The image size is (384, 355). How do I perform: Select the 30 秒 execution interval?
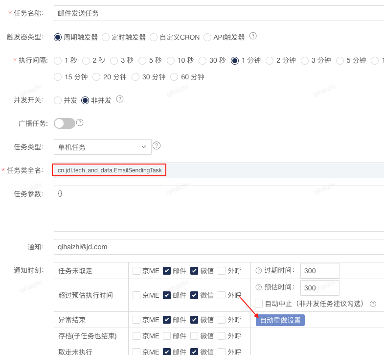click(x=203, y=61)
